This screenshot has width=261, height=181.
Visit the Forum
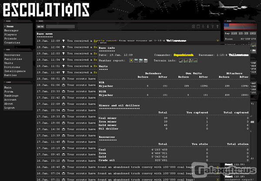pos(9,91)
